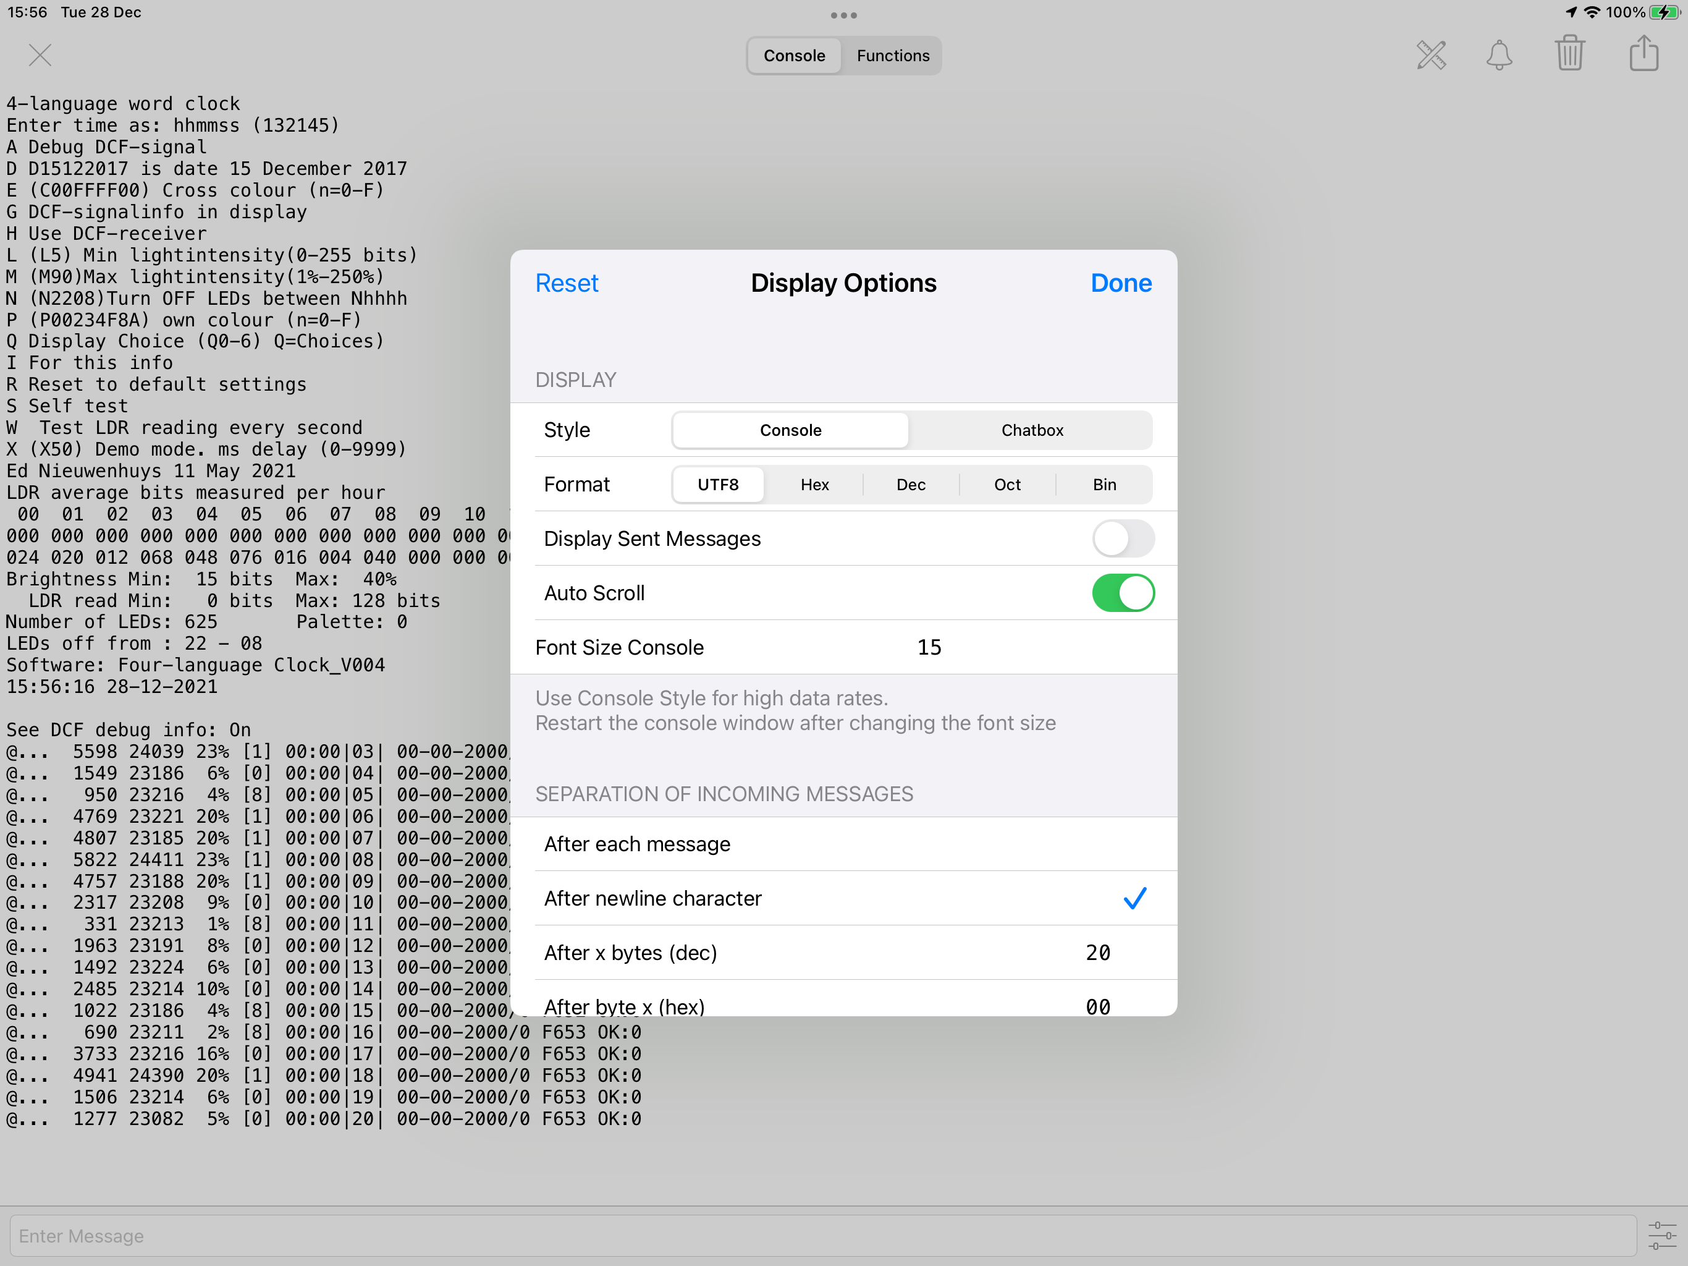This screenshot has height=1266, width=1688.
Task: Tap the 'Ed Nieuwenhuys 11 May 2021' line
Action: [x=151, y=470]
